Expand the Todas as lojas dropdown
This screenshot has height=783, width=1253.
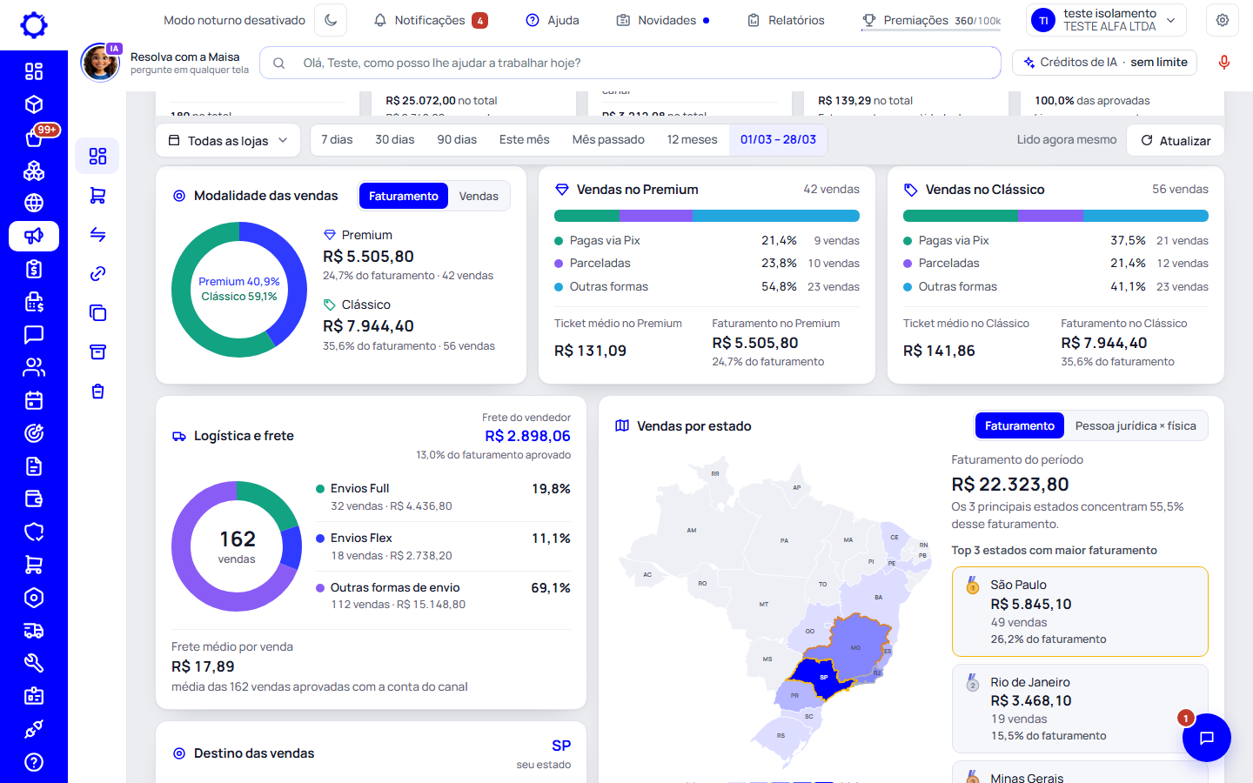pyautogui.click(x=228, y=140)
